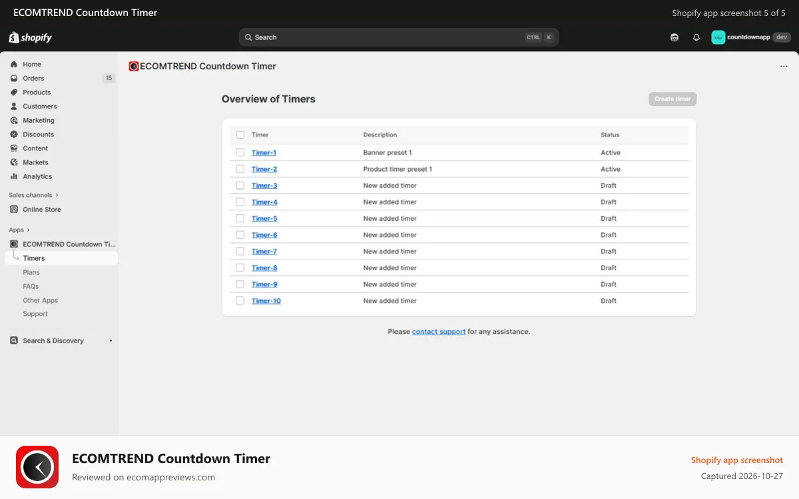Open the Timer-2 link
Screen dimensions: 799x499
click(264, 169)
